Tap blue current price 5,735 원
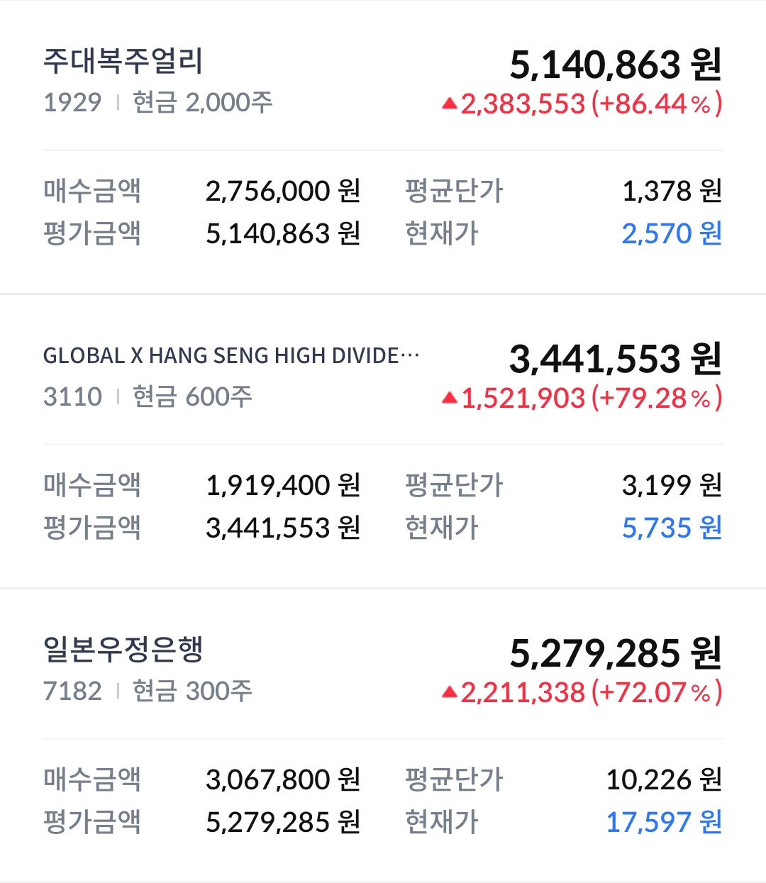Screen dimensions: 766x883 point(671,528)
